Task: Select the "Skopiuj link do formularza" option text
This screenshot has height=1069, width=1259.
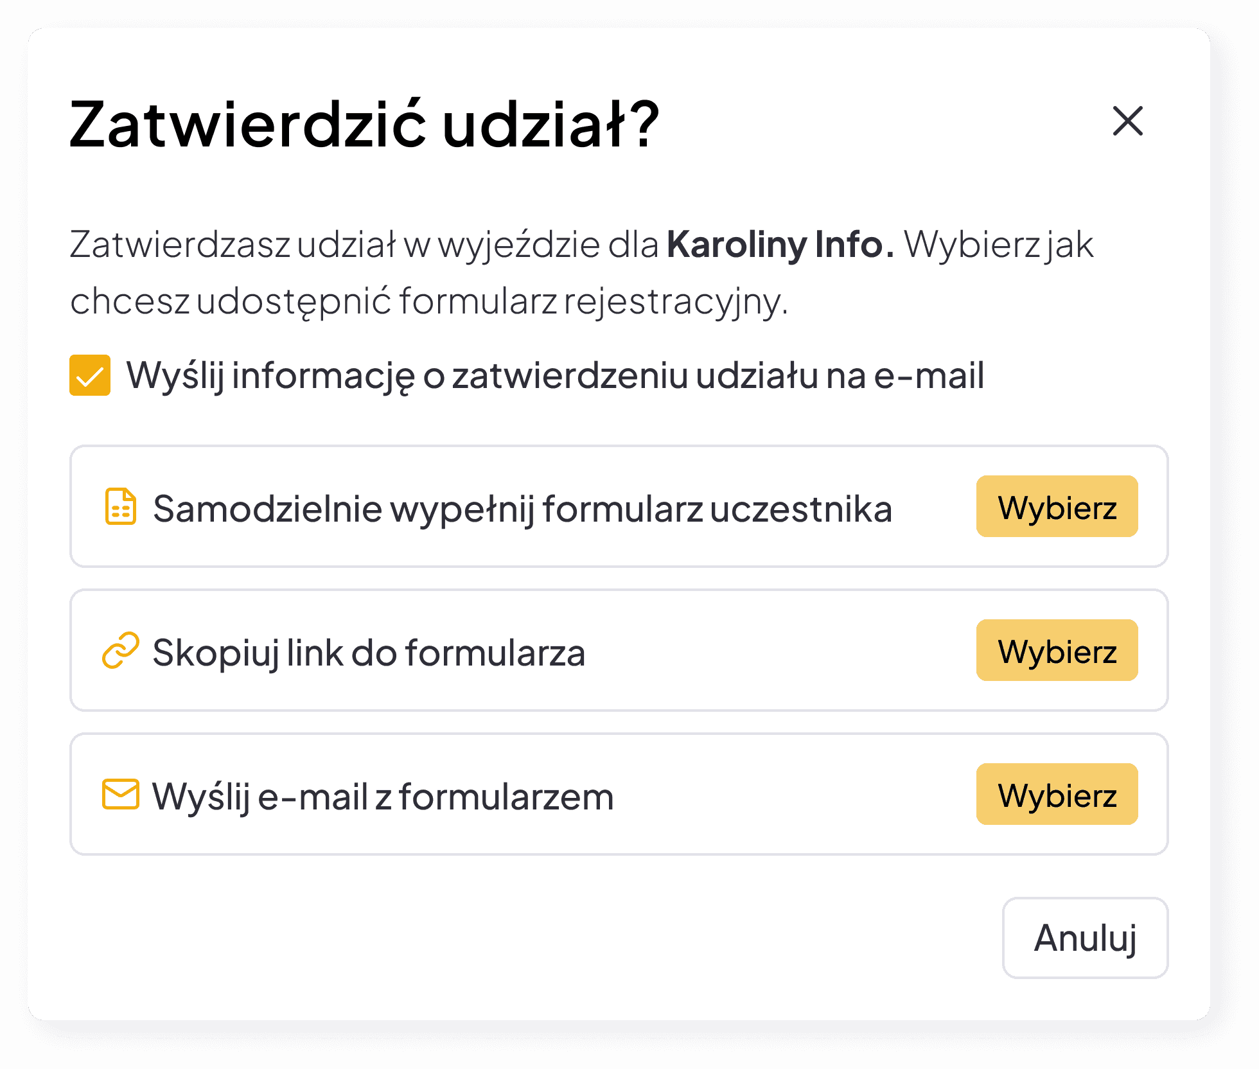Action: pyautogui.click(x=369, y=653)
